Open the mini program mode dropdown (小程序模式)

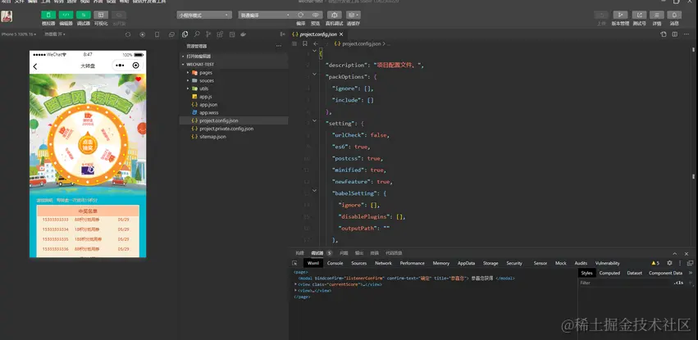[204, 15]
